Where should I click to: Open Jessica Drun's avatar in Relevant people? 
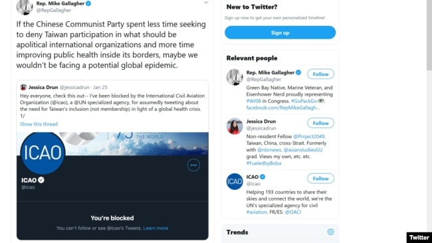[x=235, y=126]
